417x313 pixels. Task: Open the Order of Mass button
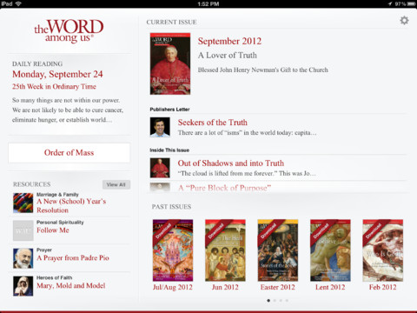point(69,153)
